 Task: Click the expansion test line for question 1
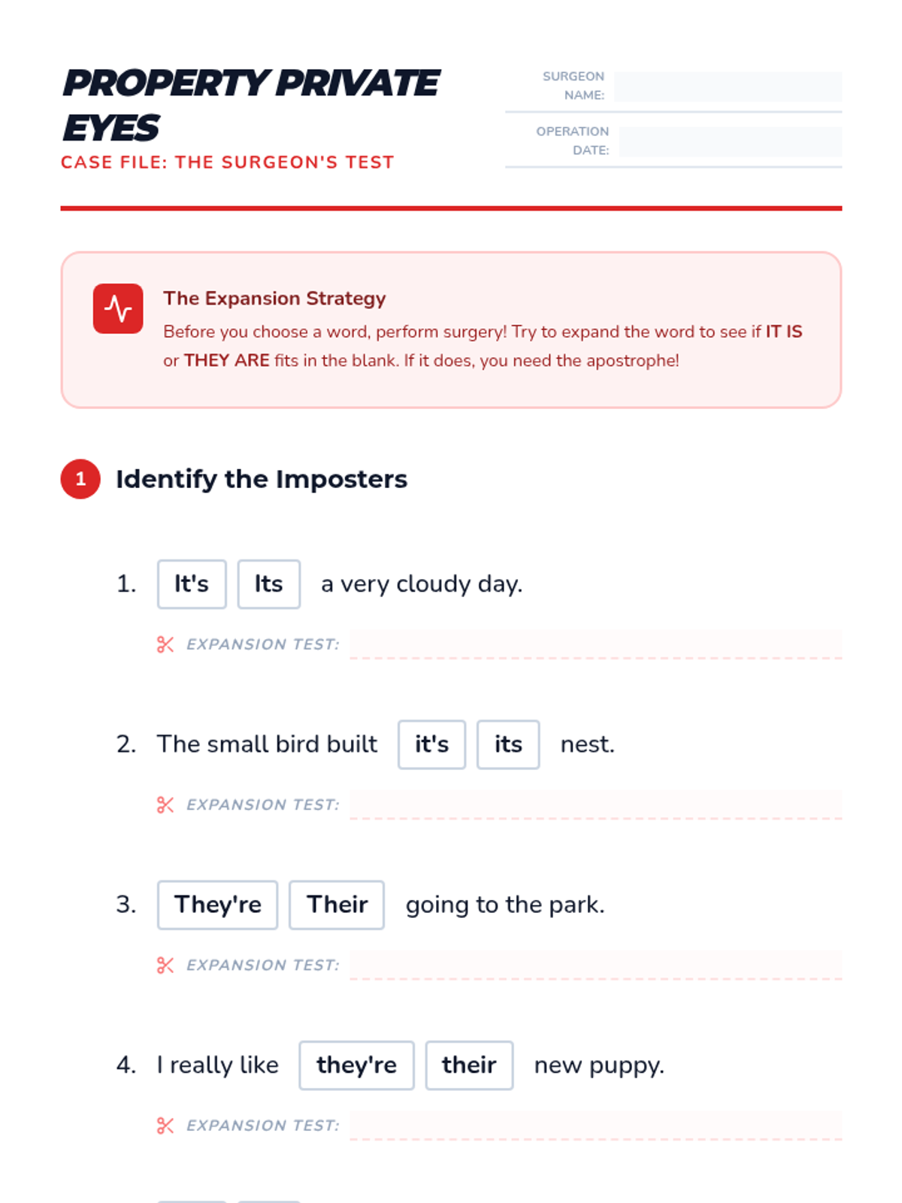tap(596, 644)
